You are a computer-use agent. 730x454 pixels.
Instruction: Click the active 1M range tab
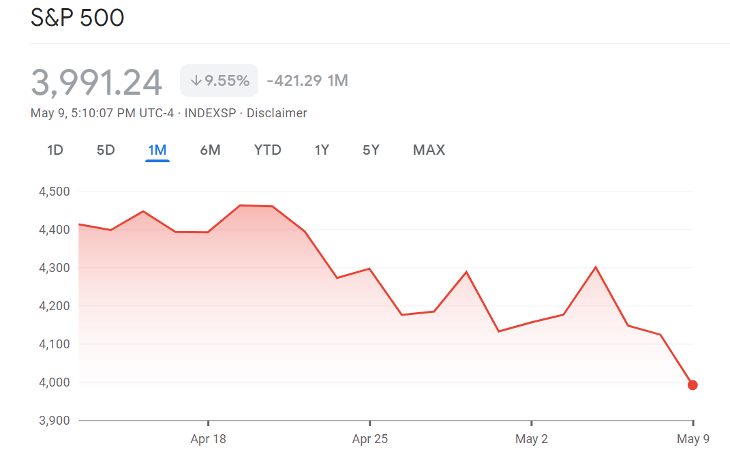coord(157,150)
